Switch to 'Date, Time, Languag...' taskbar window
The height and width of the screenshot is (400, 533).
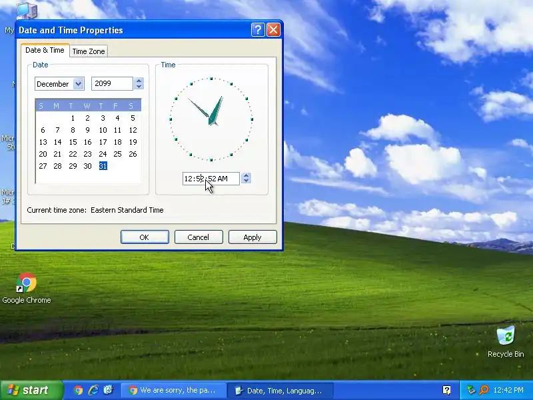tap(280, 390)
